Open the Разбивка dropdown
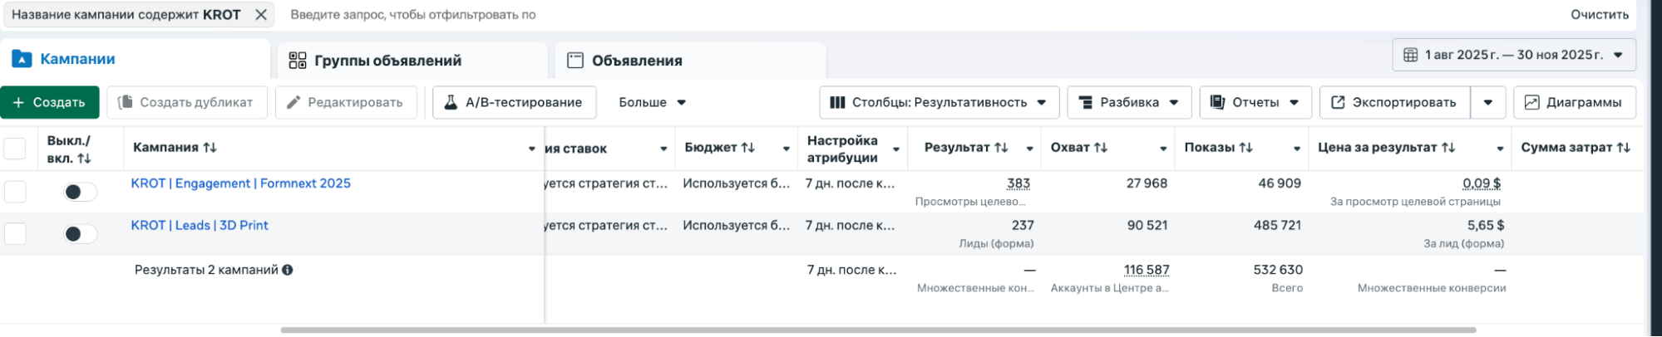1662x337 pixels. 1128,102
